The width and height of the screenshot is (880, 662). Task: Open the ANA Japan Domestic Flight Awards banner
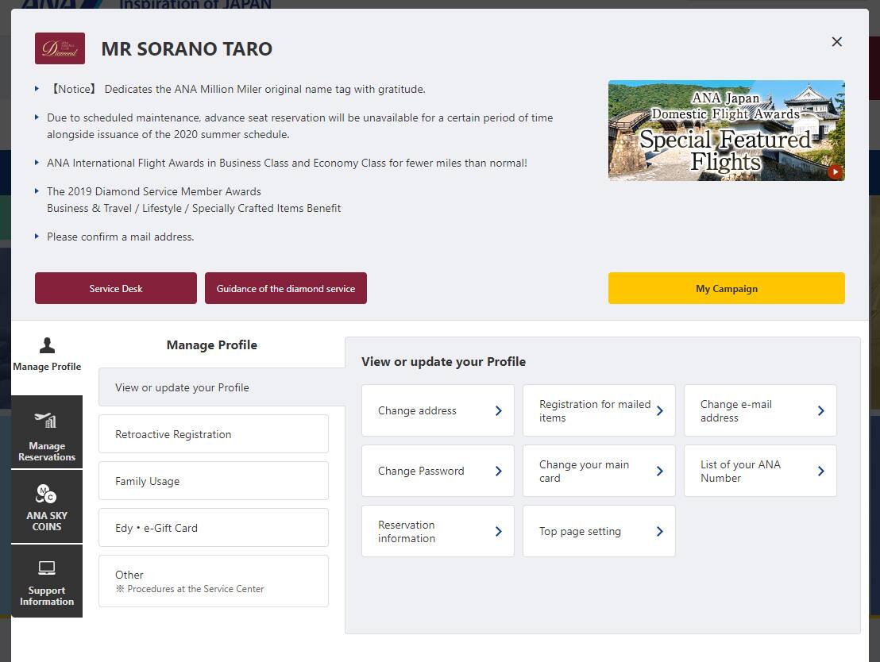point(726,130)
